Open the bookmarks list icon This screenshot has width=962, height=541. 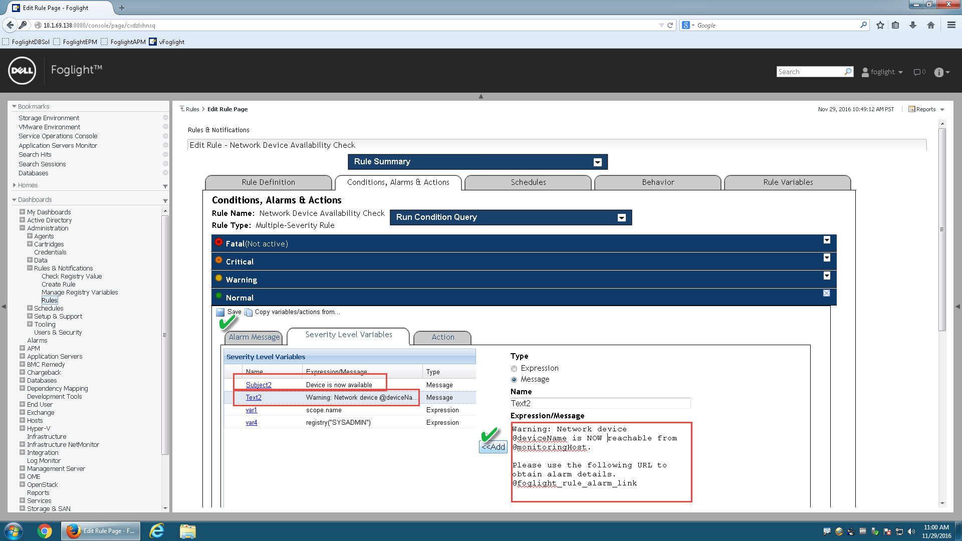[895, 25]
